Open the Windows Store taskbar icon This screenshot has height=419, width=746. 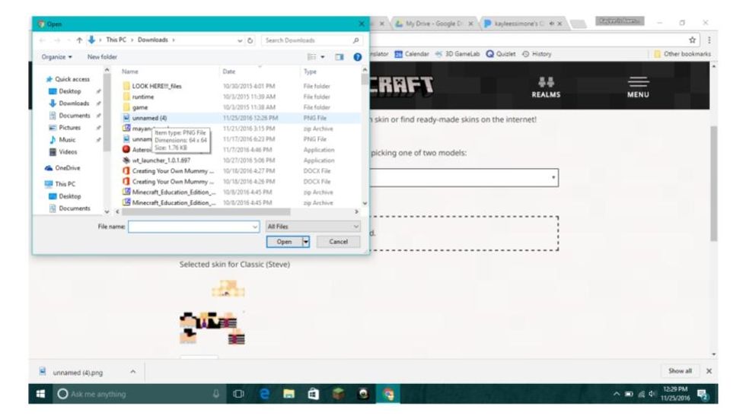tap(313, 394)
